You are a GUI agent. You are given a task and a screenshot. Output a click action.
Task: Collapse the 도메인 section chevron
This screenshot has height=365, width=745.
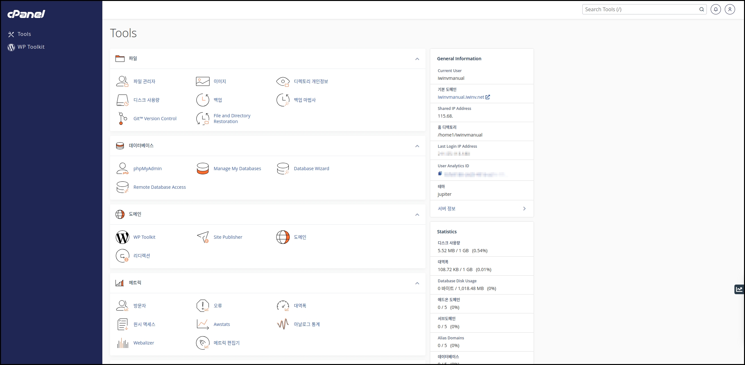pyautogui.click(x=417, y=215)
